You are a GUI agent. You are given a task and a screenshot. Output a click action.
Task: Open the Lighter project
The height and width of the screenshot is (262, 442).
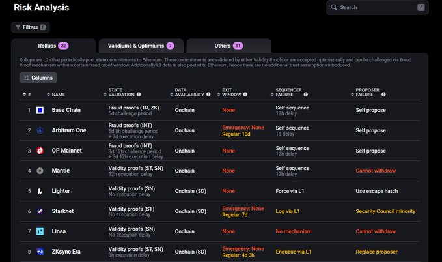(x=61, y=191)
